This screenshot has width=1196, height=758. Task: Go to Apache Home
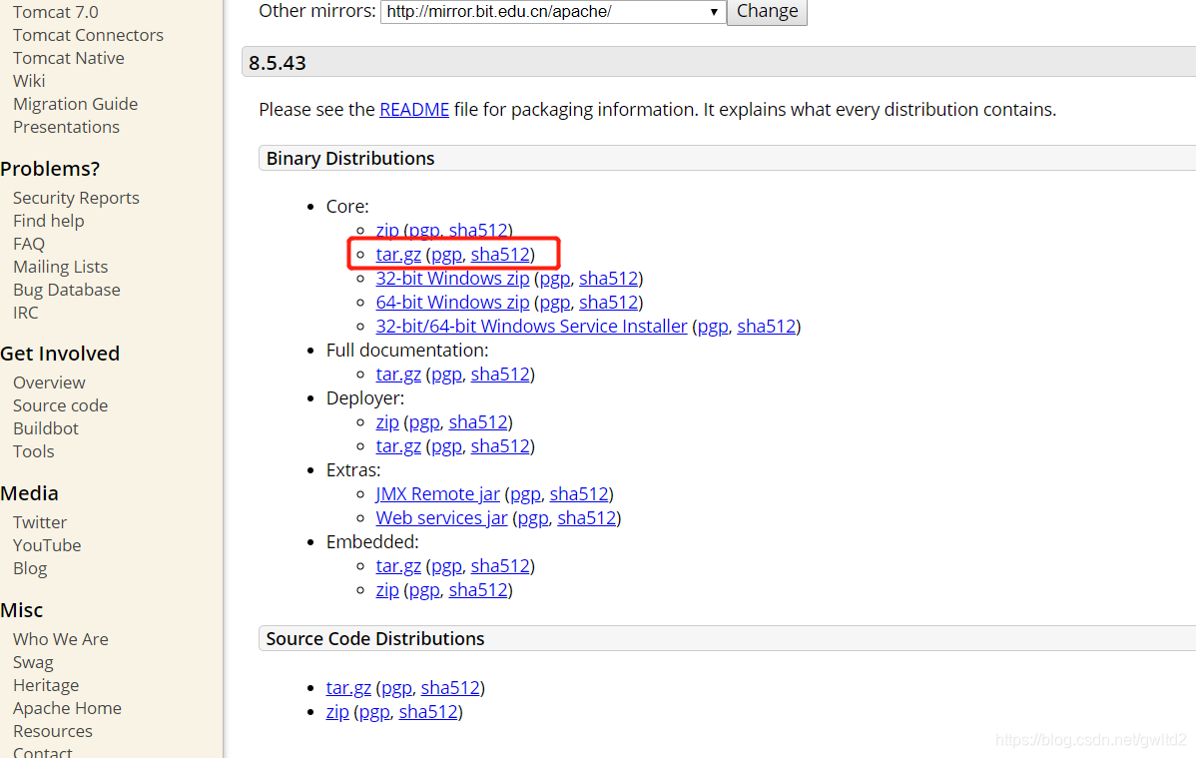[67, 708]
